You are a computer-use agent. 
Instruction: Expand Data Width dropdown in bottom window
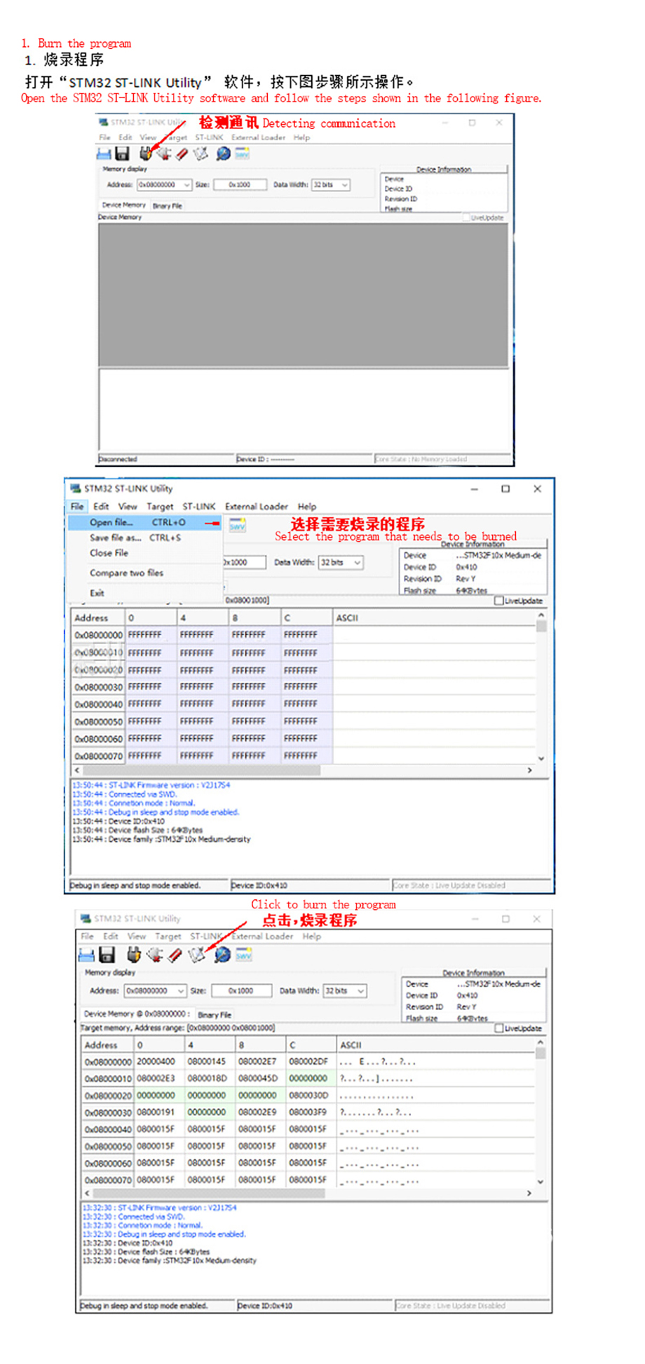(x=361, y=991)
